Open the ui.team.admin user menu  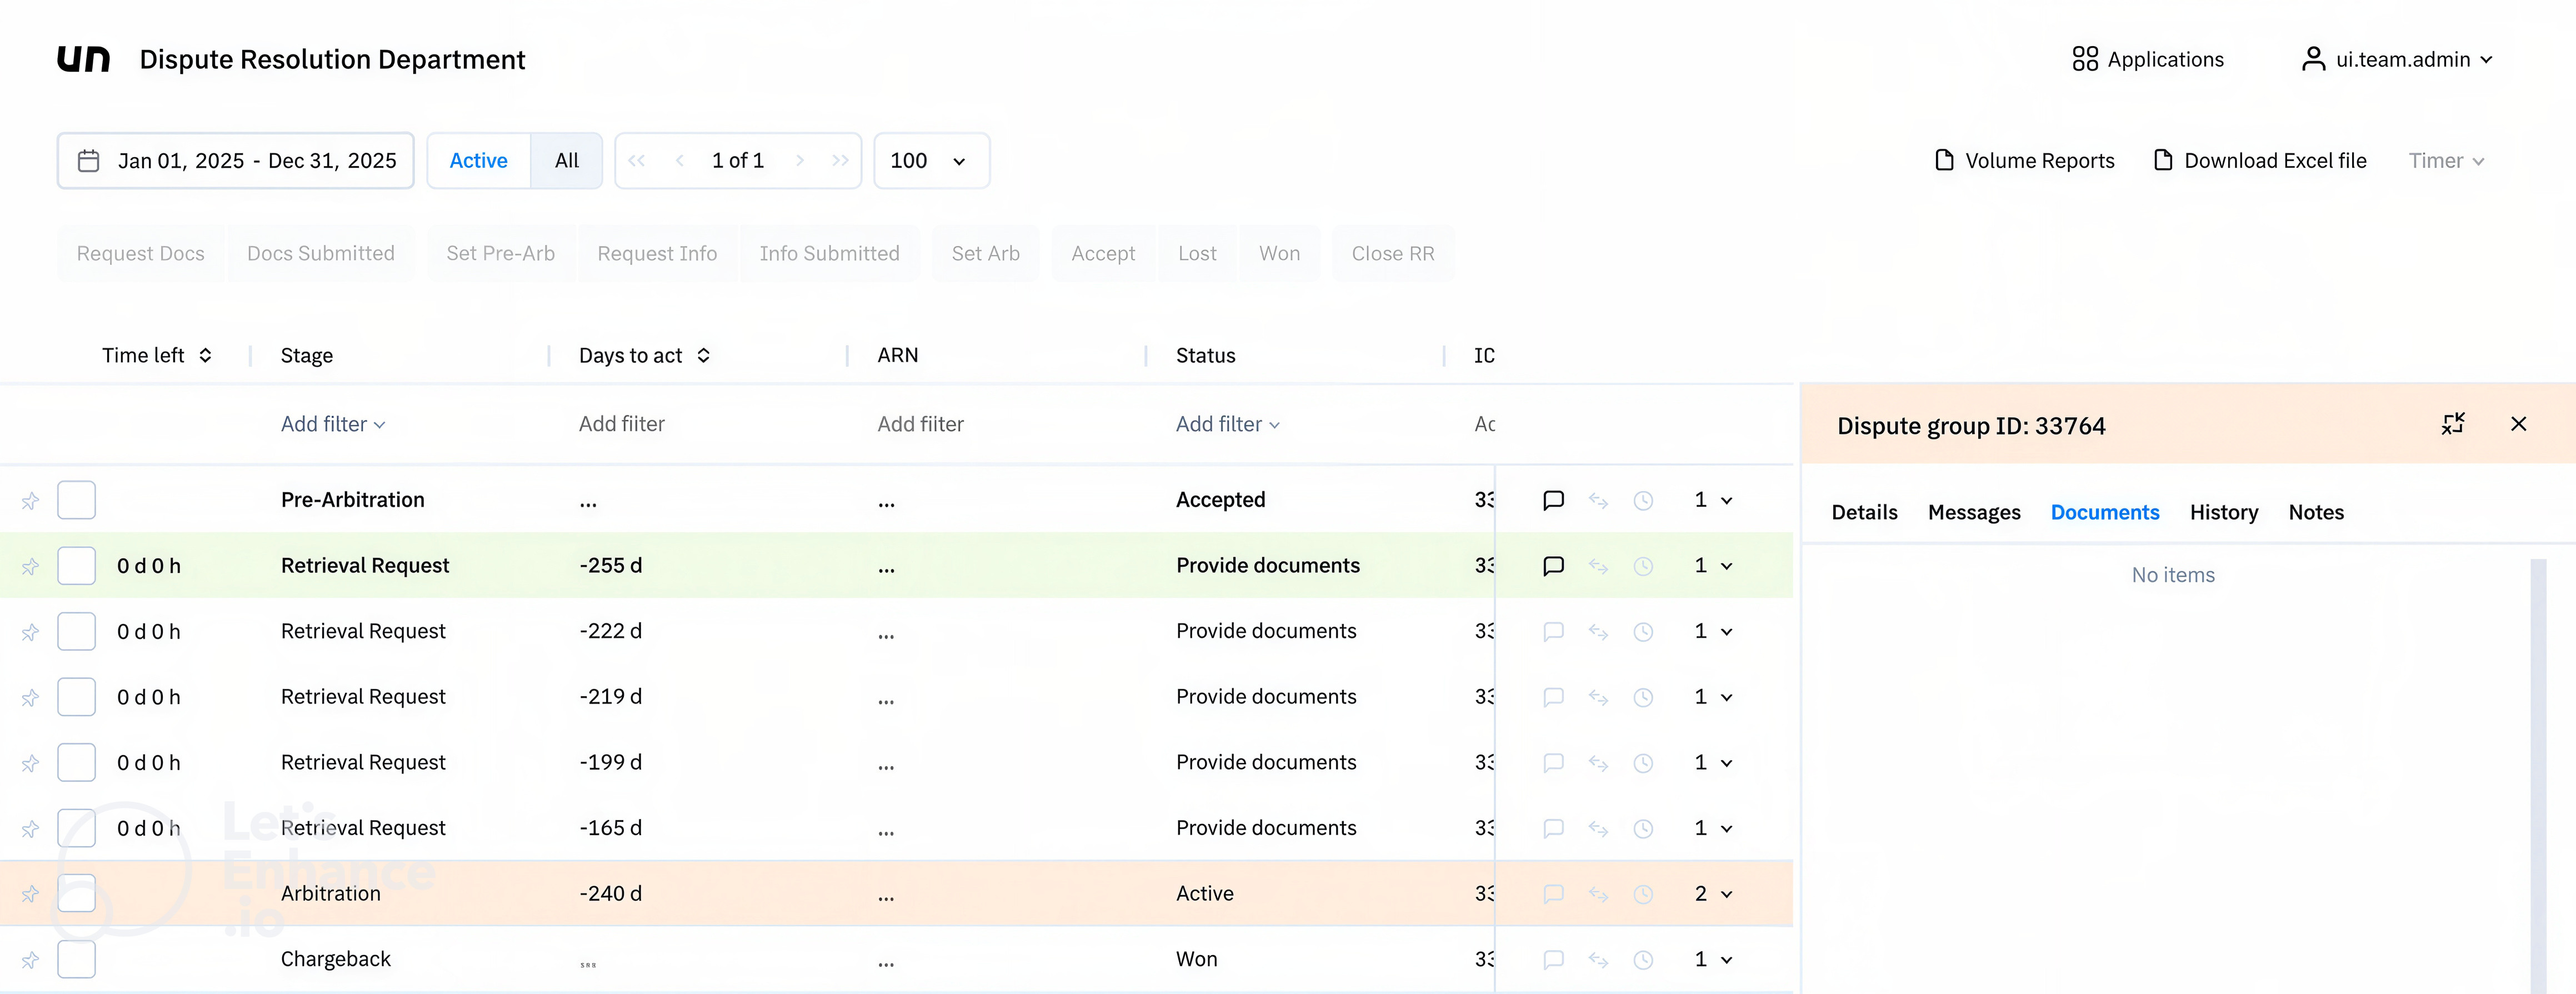2396,60
